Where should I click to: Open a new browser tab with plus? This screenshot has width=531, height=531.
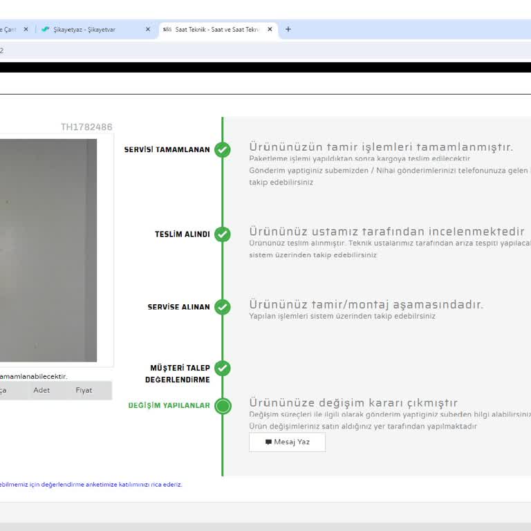click(x=288, y=30)
